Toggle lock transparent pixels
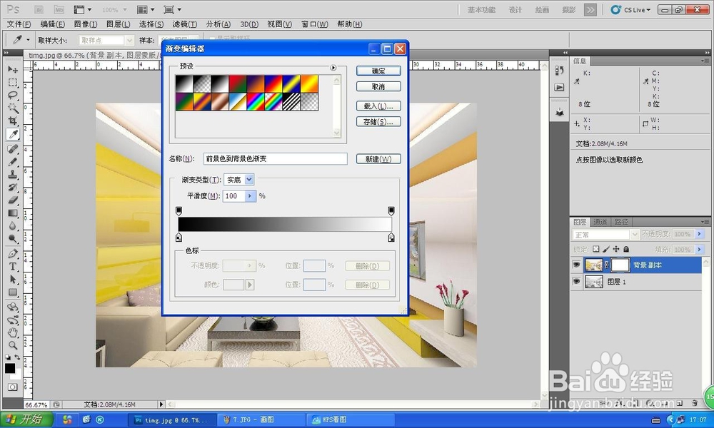The height and width of the screenshot is (428, 714). pyautogui.click(x=596, y=249)
